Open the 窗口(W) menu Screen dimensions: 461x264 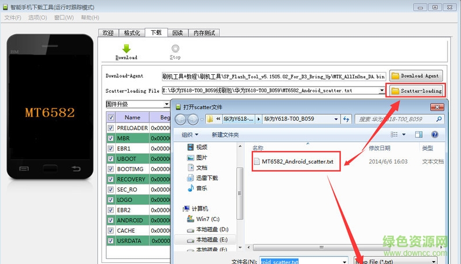64,17
